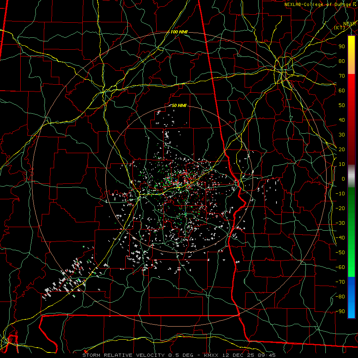Screen dimensions: 358x358
Task: Select the 10 value on the velocity scale
Action: tap(342, 164)
